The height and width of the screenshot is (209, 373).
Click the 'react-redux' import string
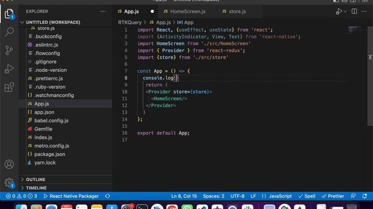click(224, 51)
